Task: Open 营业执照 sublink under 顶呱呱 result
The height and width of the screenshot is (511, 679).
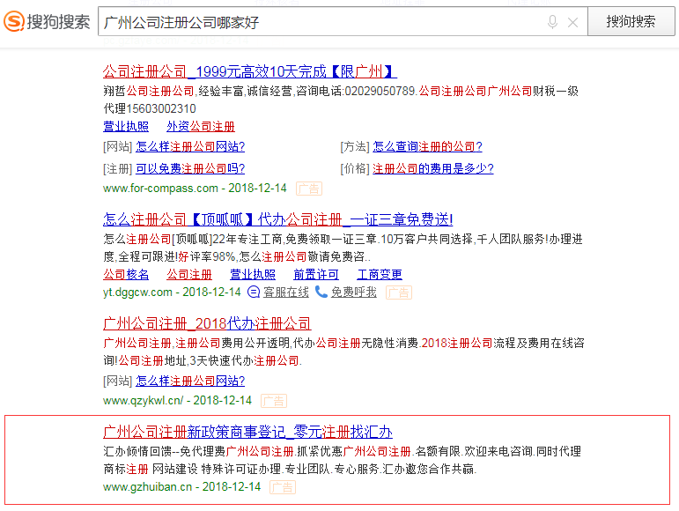Action: click(253, 275)
